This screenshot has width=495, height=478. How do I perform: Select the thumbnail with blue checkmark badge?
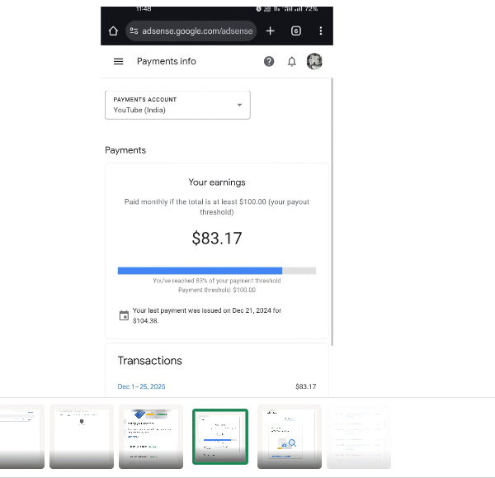tap(151, 437)
